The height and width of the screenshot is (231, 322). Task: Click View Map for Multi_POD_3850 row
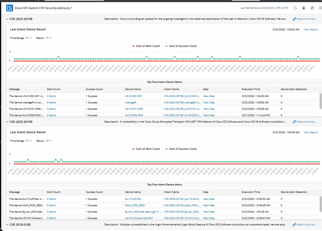[209, 205]
